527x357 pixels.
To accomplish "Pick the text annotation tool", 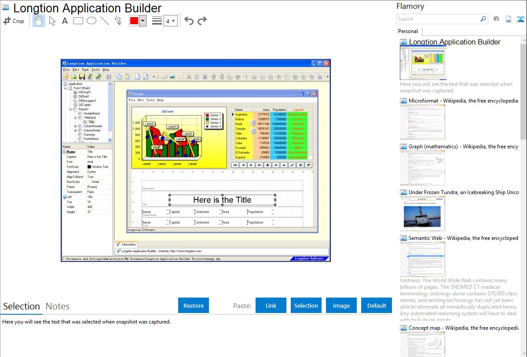I will (x=65, y=21).
